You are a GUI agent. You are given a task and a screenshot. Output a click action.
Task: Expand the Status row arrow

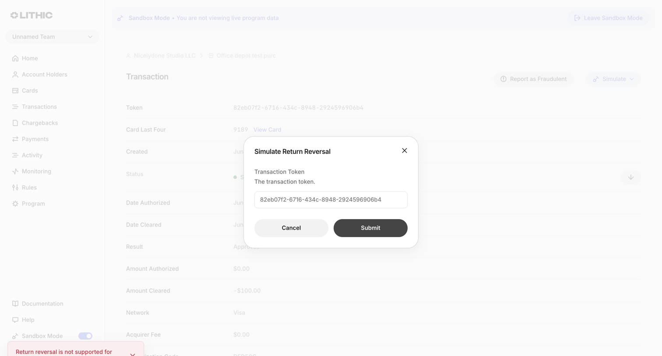(631, 177)
